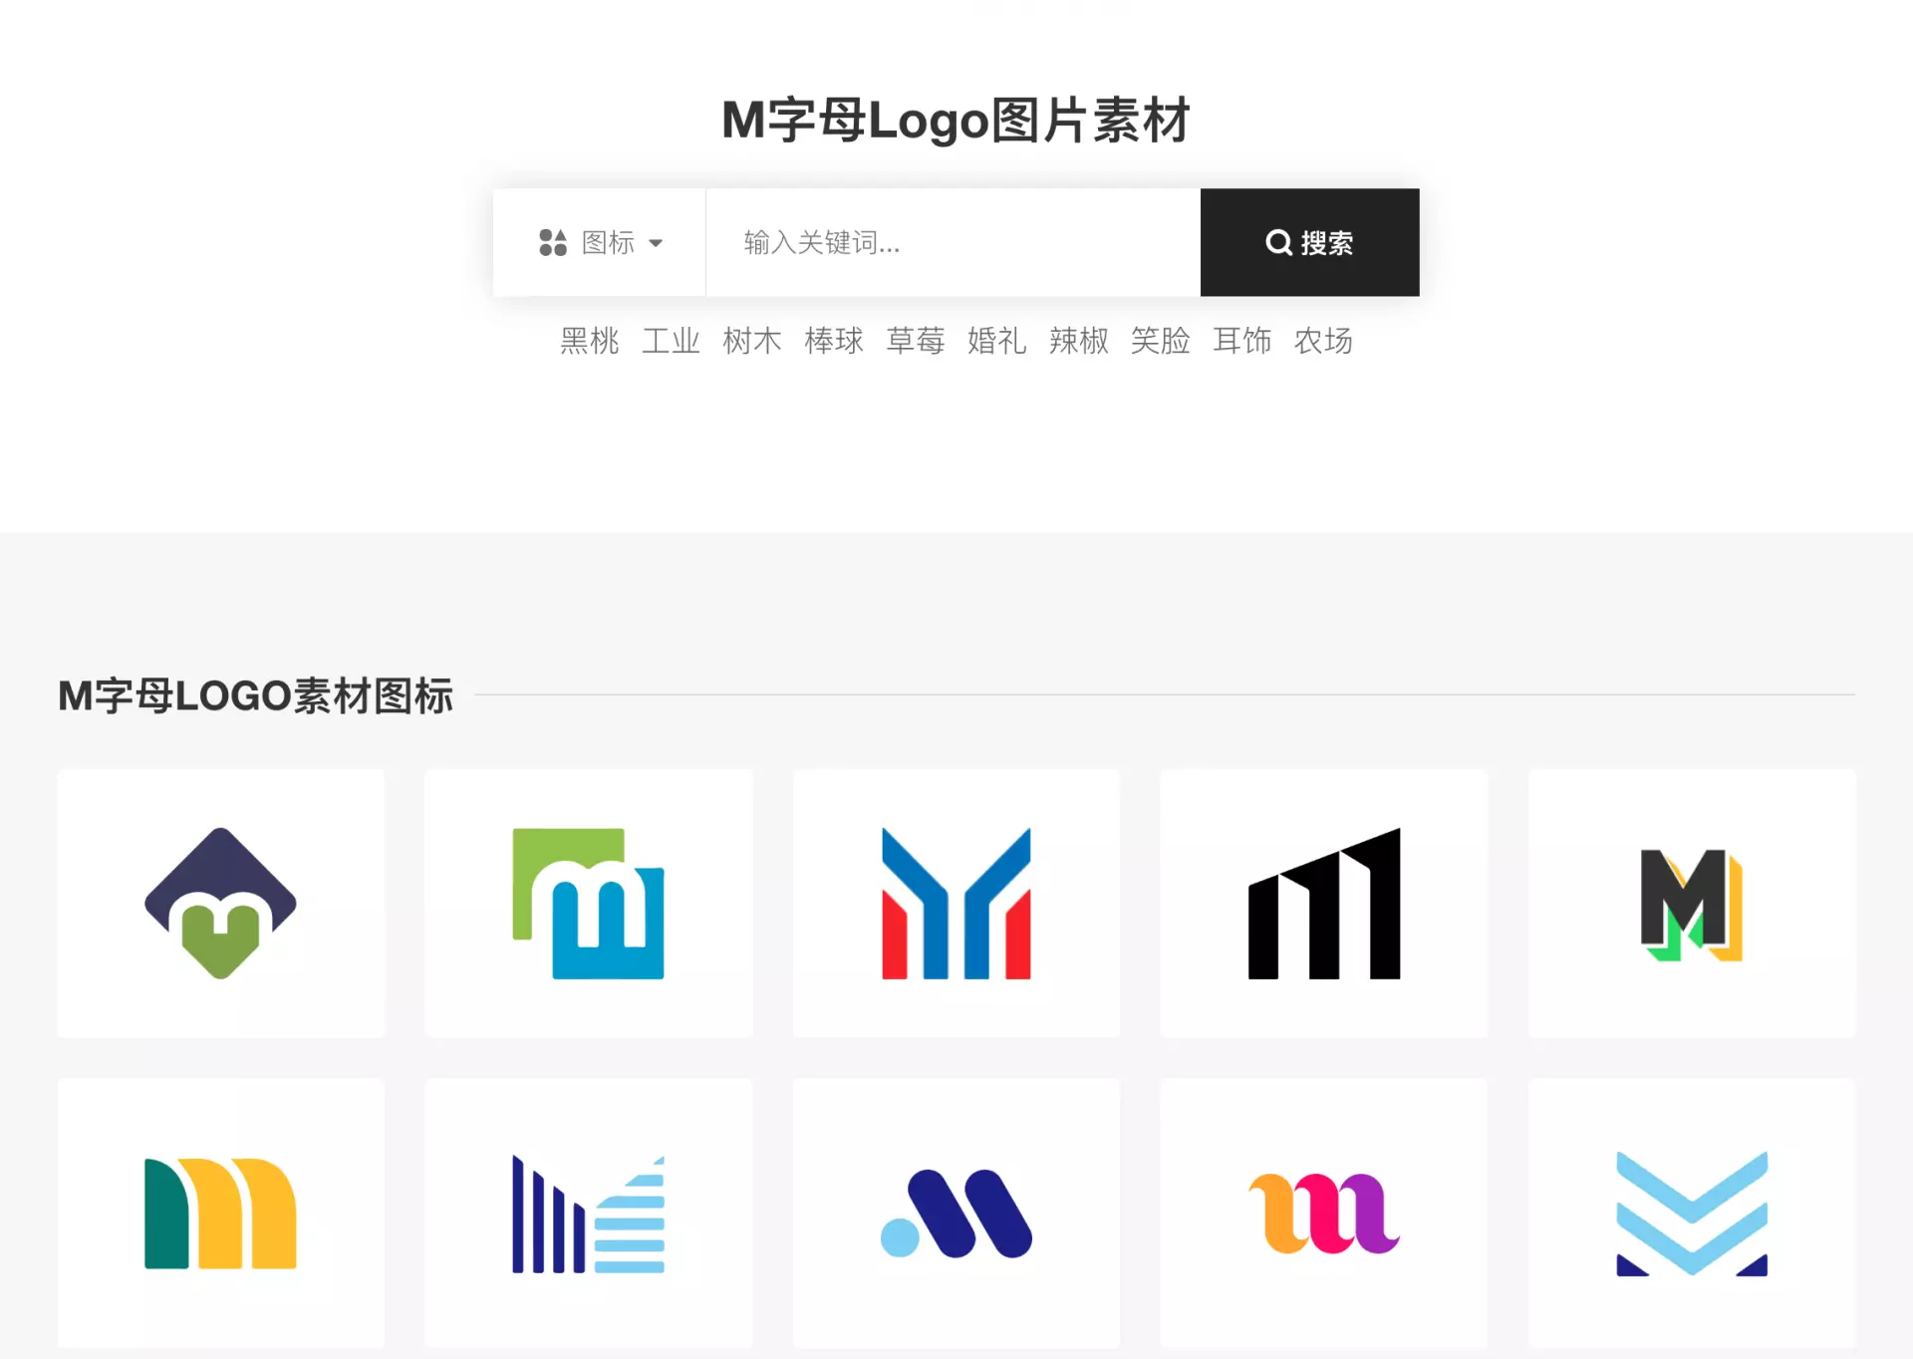
Task: Click the four-shapes icon beside 图标
Action: 553,242
